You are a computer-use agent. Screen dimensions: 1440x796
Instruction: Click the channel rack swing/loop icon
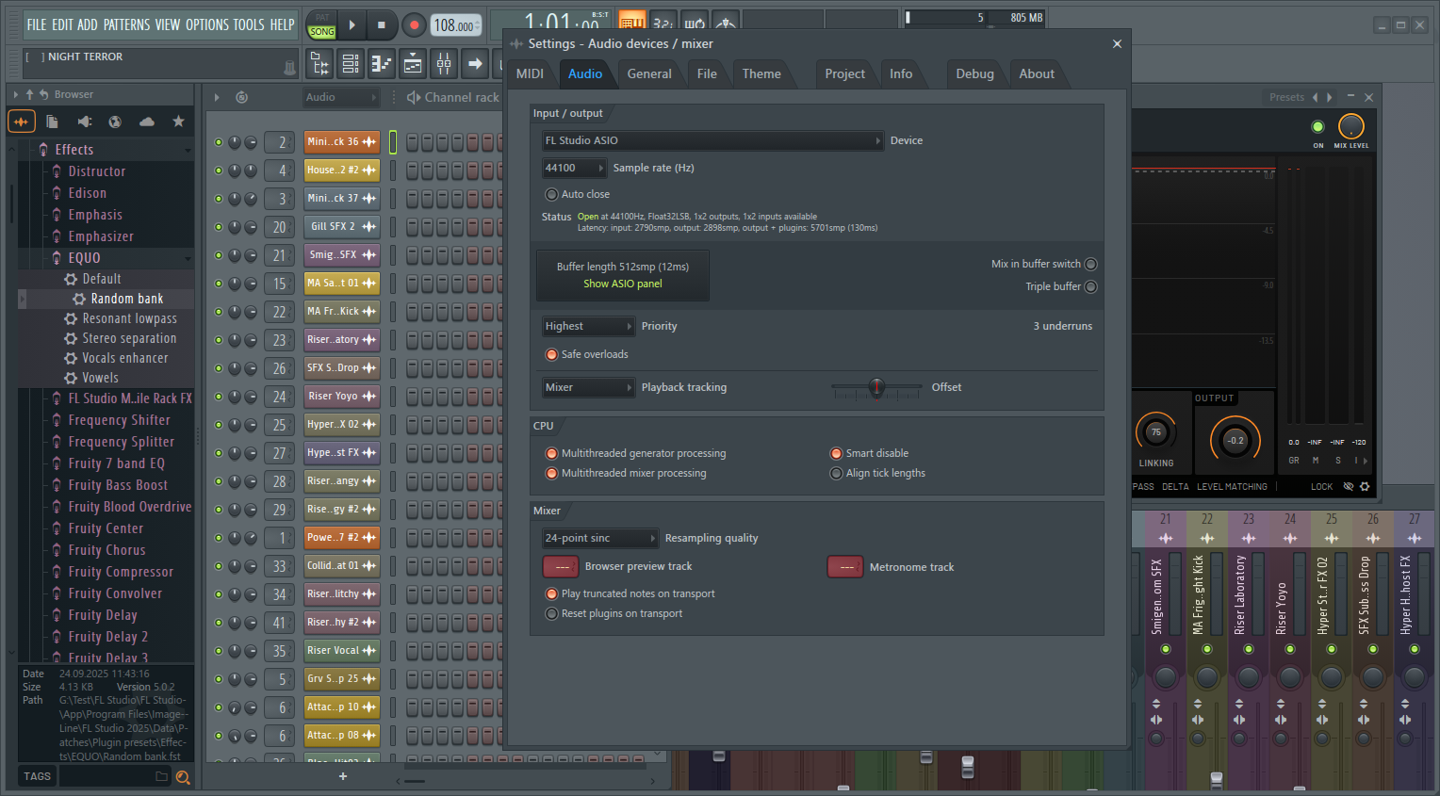[x=241, y=97]
